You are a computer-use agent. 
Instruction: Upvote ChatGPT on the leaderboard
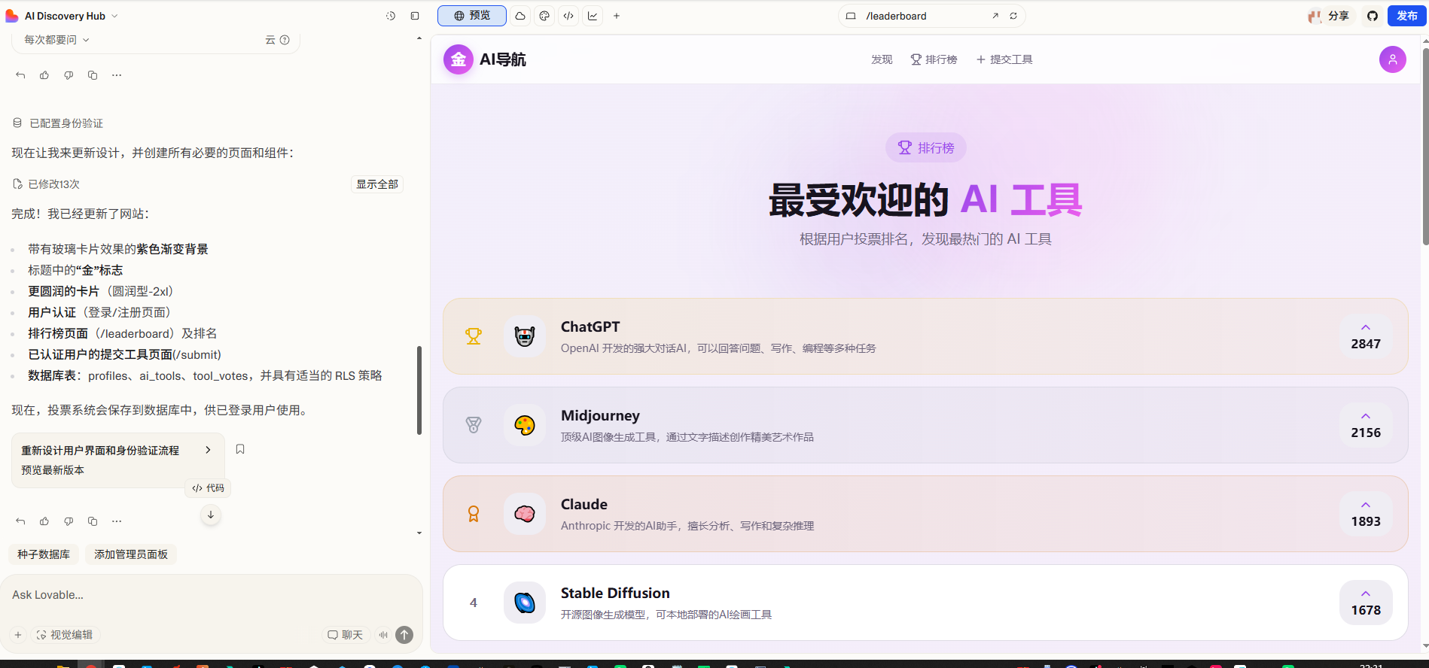click(x=1365, y=336)
